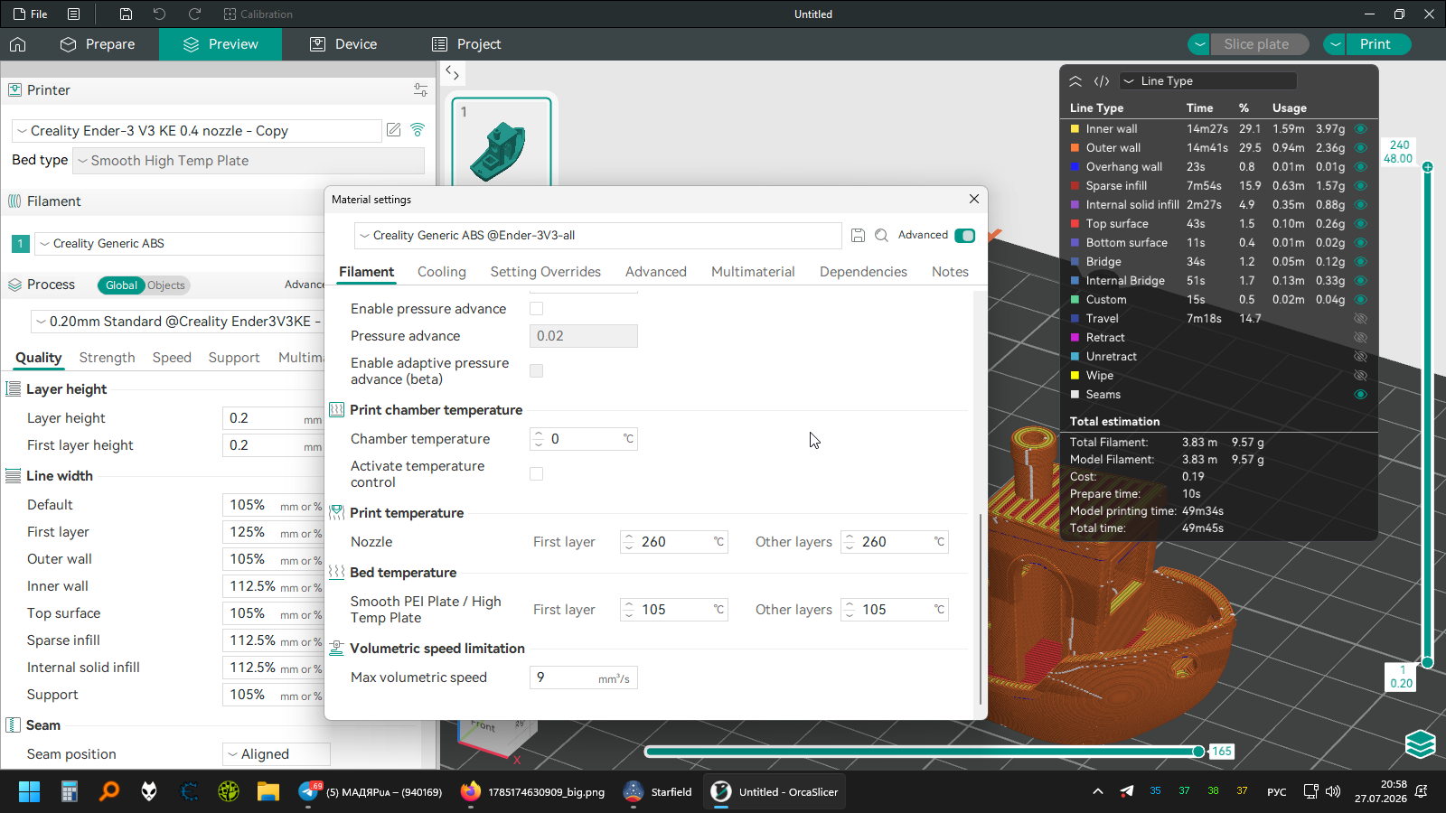This screenshot has height=813, width=1446.
Task: Open the Multimaterial tab in Material settings
Action: 753,272
